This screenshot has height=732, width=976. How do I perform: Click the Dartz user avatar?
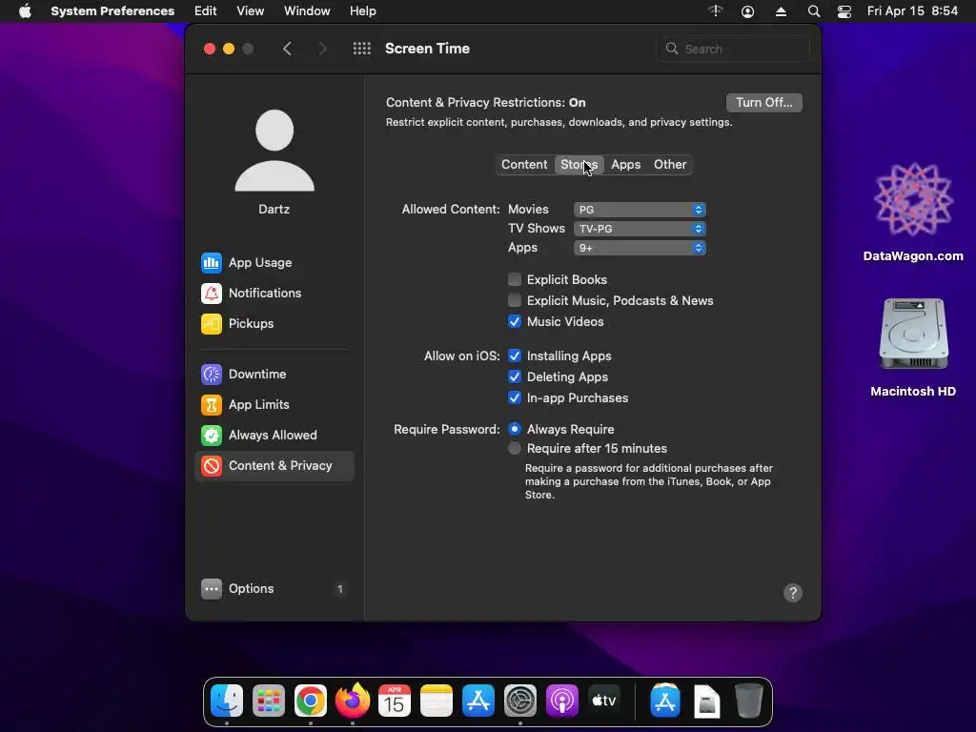[x=274, y=151]
